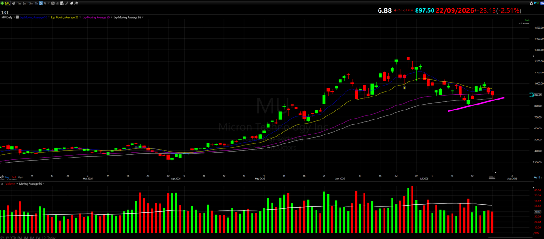The height and width of the screenshot is (239, 544).
Task: Click the add indicator template icon
Action: tap(62, 3)
